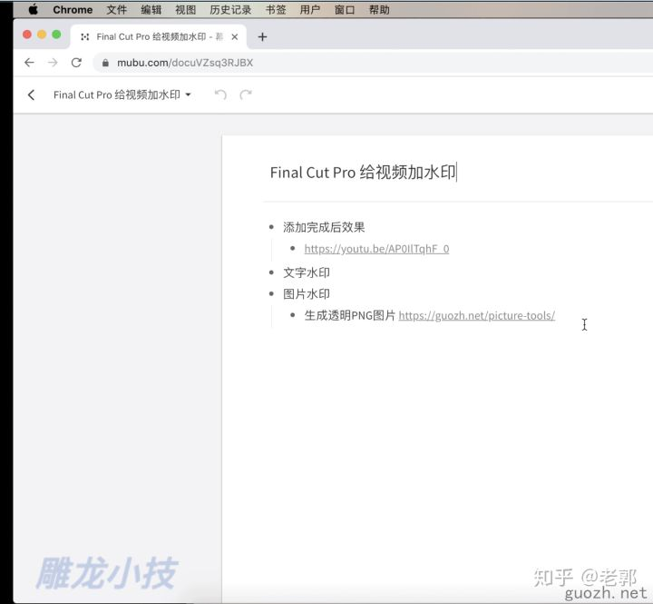Click the bullet of 生成透明PNG图片
Image resolution: width=653 pixels, height=604 pixels.
pyautogui.click(x=293, y=315)
